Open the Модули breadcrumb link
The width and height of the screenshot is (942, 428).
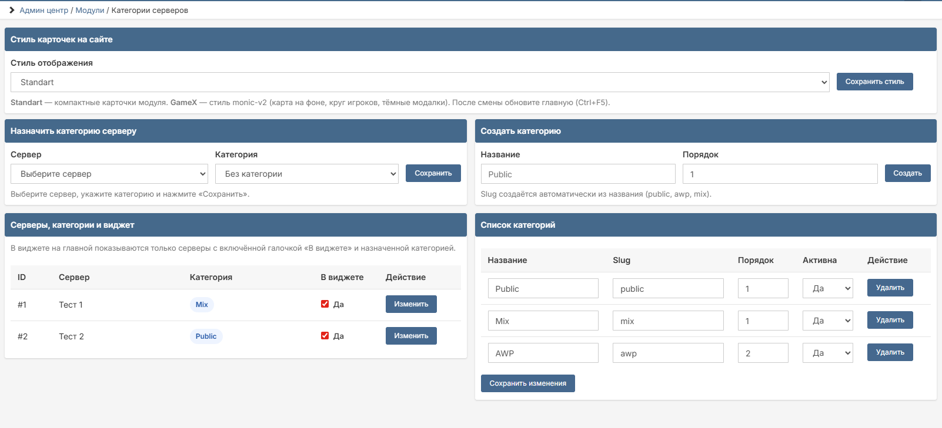(90, 10)
